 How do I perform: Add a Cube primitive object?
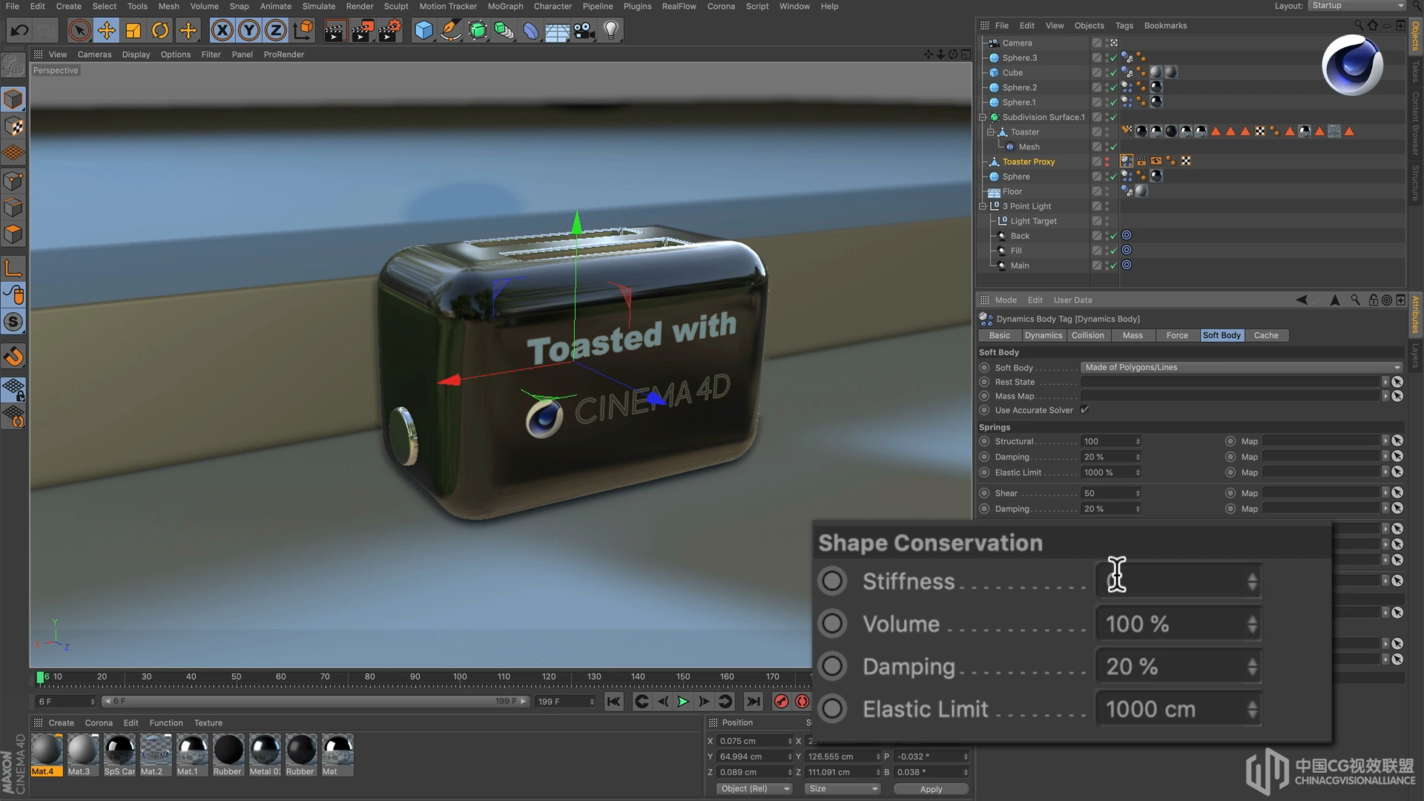[423, 30]
